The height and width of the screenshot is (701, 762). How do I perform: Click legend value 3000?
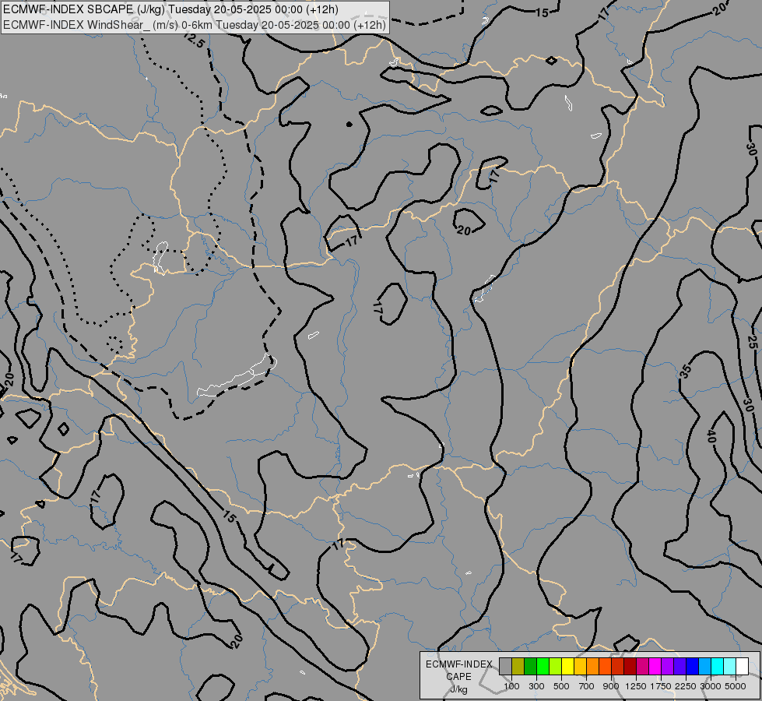(711, 686)
